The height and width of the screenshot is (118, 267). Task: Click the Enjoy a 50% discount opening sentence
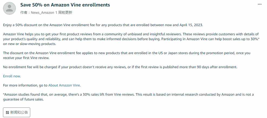click(103, 25)
